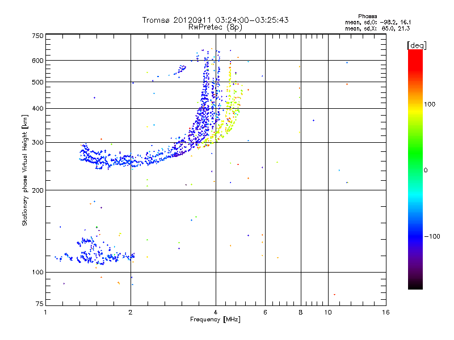The height and width of the screenshot is (340, 454).
Task: Click the '200' height tick label
Action: [x=37, y=190]
